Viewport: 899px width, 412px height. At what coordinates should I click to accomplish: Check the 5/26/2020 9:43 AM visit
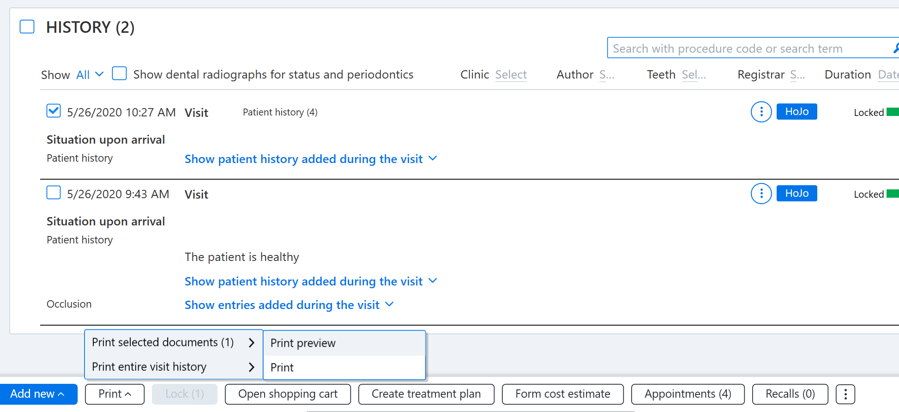click(54, 192)
